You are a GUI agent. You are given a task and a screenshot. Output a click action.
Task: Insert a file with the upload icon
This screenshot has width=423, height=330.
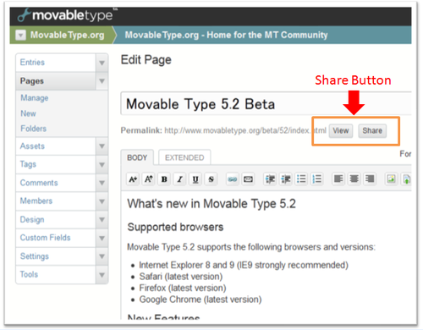(x=406, y=179)
